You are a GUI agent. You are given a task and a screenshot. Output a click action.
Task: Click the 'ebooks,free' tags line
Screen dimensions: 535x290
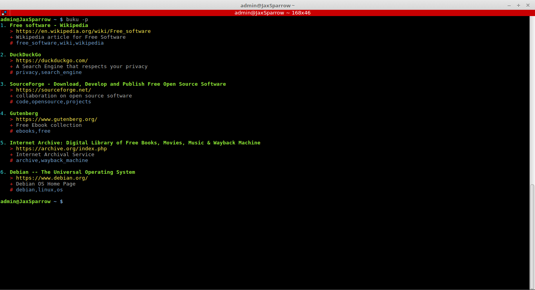(33, 131)
